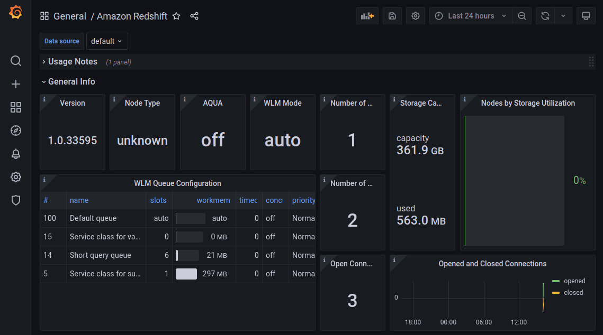603x335 pixels.
Task: Enable TV cycle view mode
Action: 586,16
